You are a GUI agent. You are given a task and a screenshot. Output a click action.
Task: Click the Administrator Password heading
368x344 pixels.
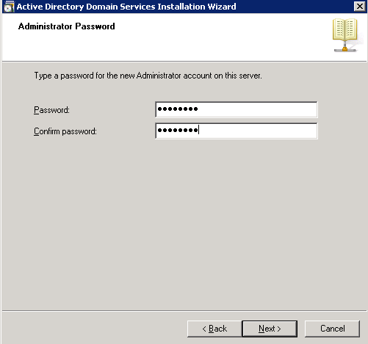(66, 26)
